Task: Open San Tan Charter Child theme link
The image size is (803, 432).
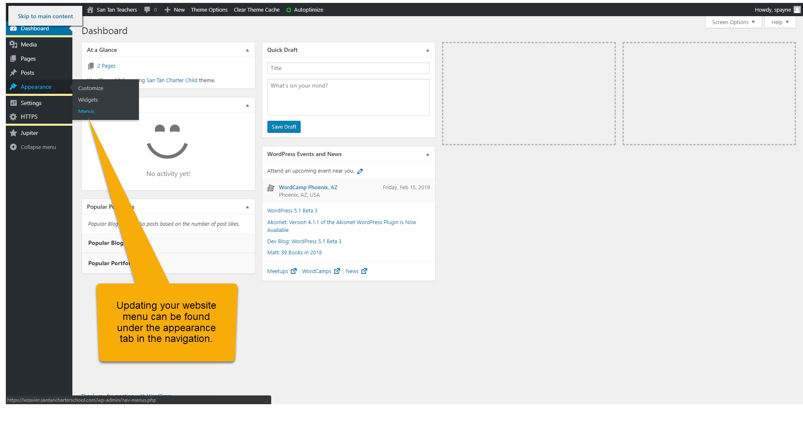Action: pyautogui.click(x=172, y=81)
